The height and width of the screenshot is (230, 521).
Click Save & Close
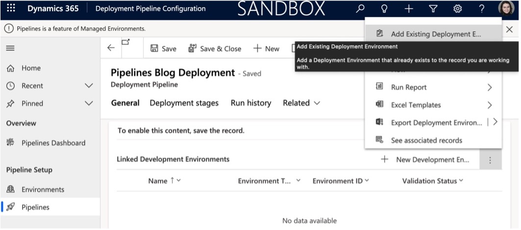[x=215, y=48]
